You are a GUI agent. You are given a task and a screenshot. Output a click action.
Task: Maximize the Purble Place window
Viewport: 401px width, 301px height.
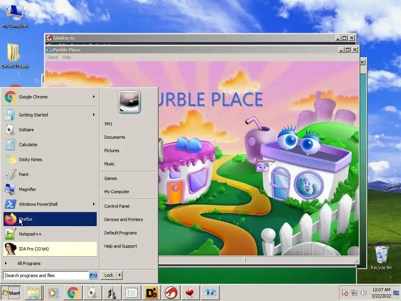(348, 50)
